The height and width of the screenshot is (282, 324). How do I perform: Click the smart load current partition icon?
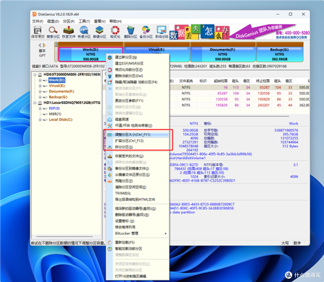pos(110,249)
